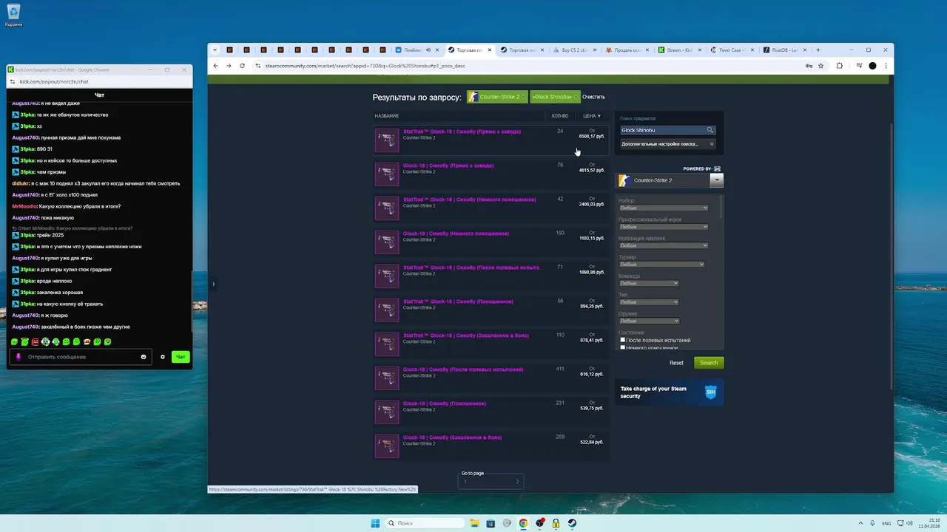
Task: Open the Chrome three-dot menu
Action: [886, 66]
